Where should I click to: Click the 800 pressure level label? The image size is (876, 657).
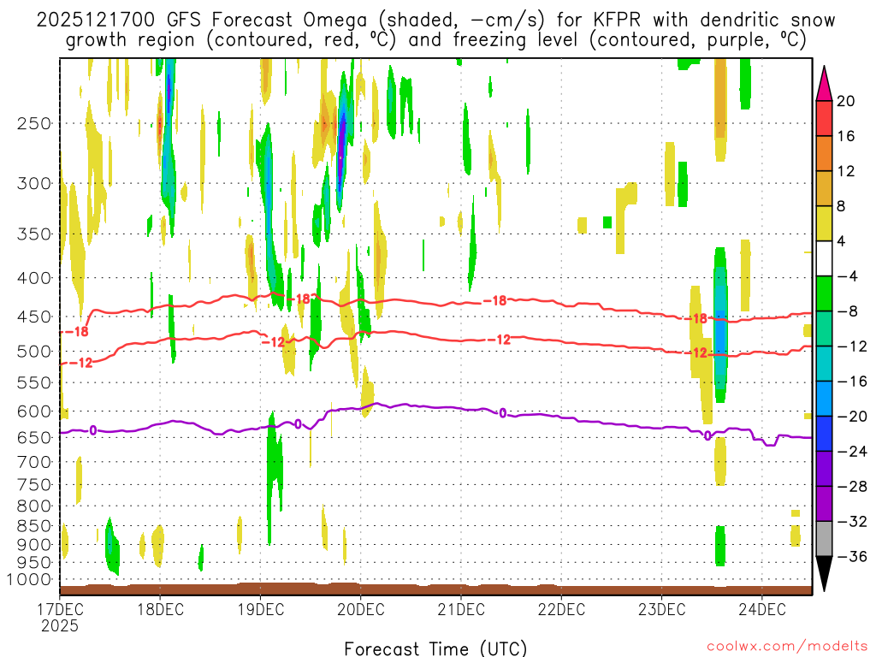(x=34, y=506)
